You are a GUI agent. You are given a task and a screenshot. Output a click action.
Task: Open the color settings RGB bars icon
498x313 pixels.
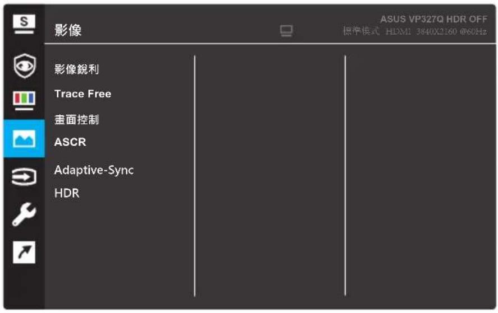point(24,100)
